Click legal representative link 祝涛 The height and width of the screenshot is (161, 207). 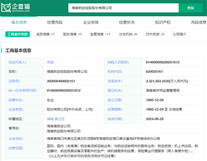[50, 62]
